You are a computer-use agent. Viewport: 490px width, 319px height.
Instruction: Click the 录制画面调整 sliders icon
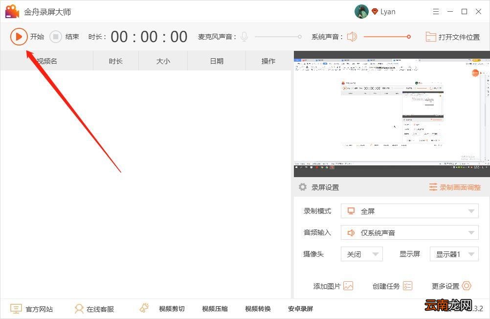point(433,187)
